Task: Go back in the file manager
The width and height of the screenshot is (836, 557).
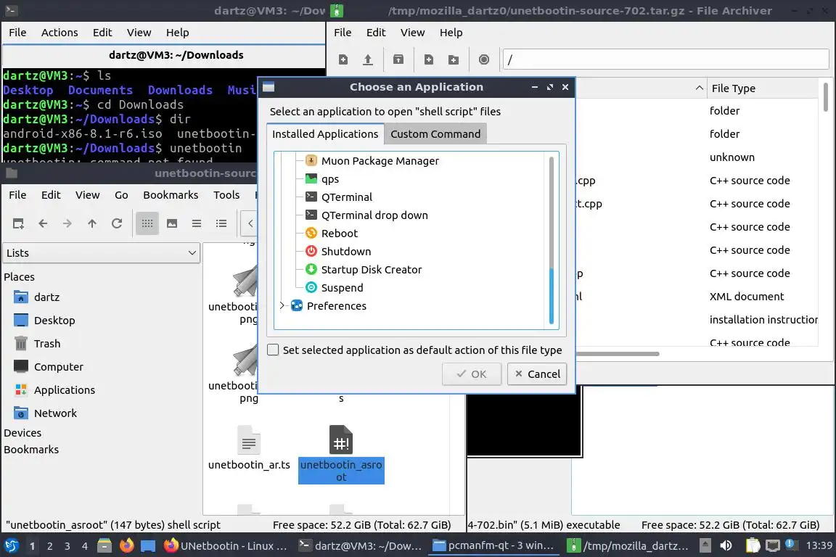Action: coord(44,223)
